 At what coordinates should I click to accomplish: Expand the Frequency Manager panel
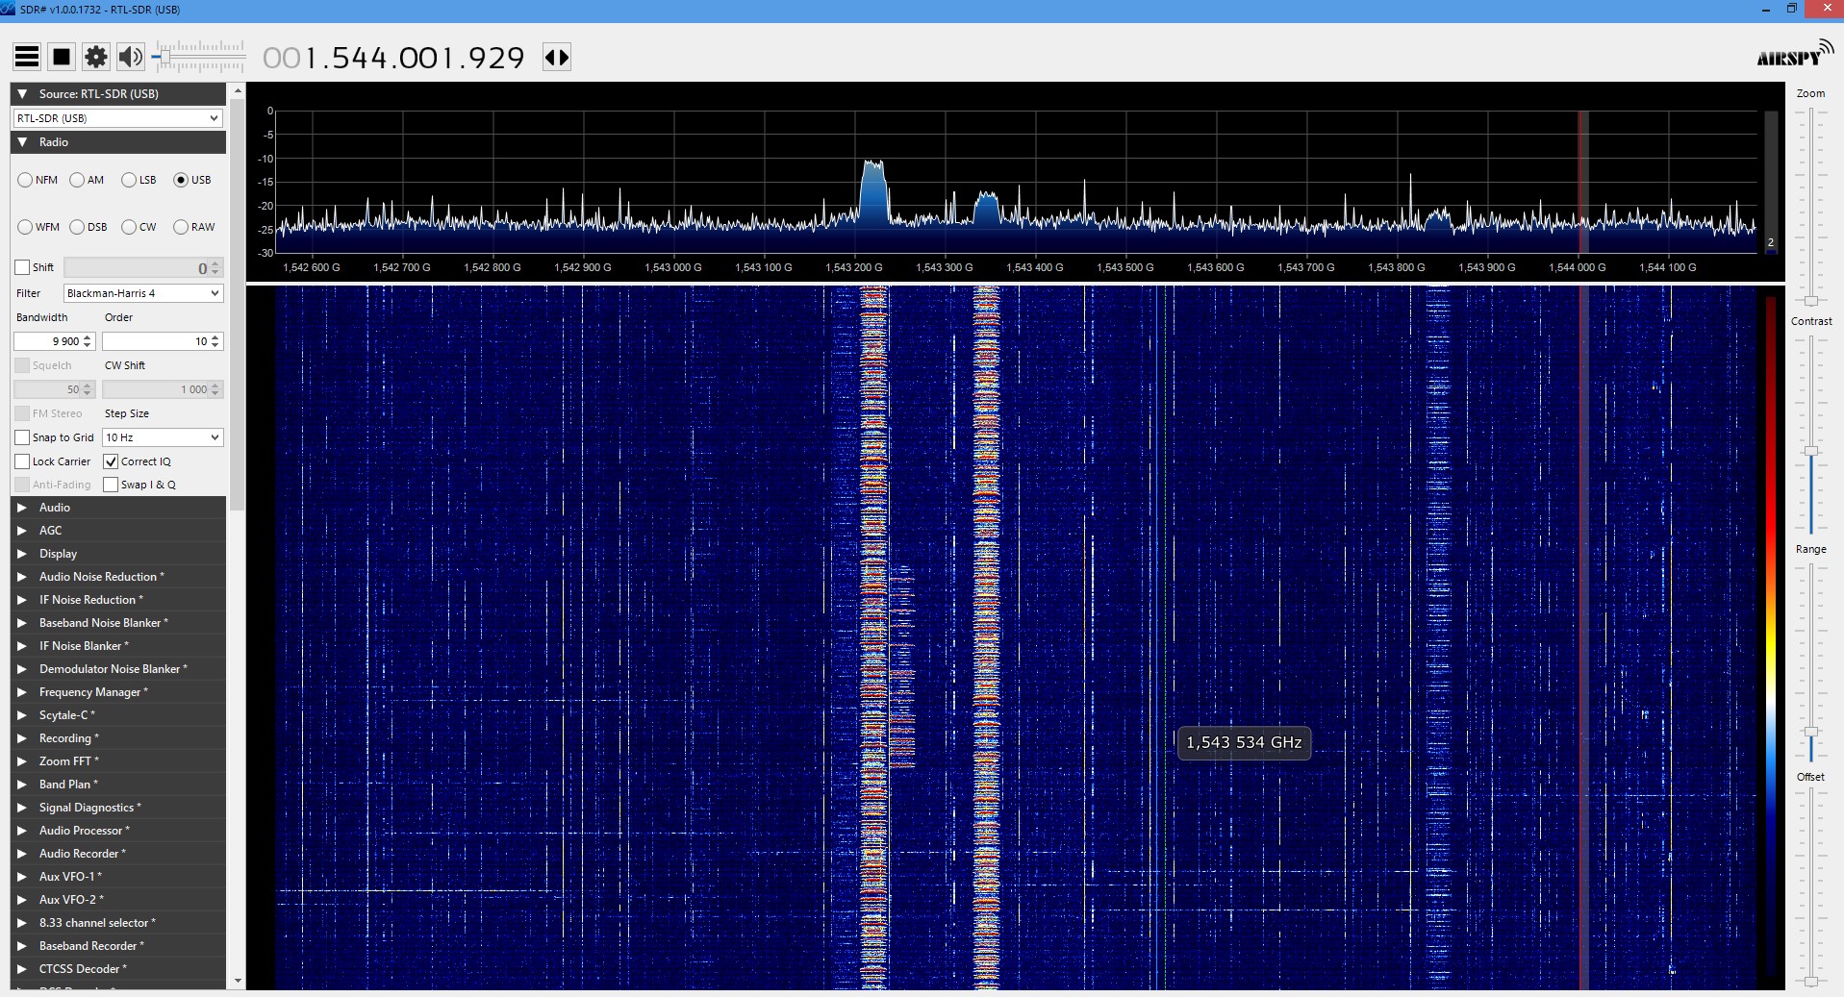(x=118, y=692)
